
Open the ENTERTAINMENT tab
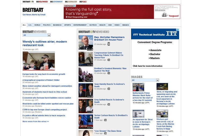coord(80,25)
